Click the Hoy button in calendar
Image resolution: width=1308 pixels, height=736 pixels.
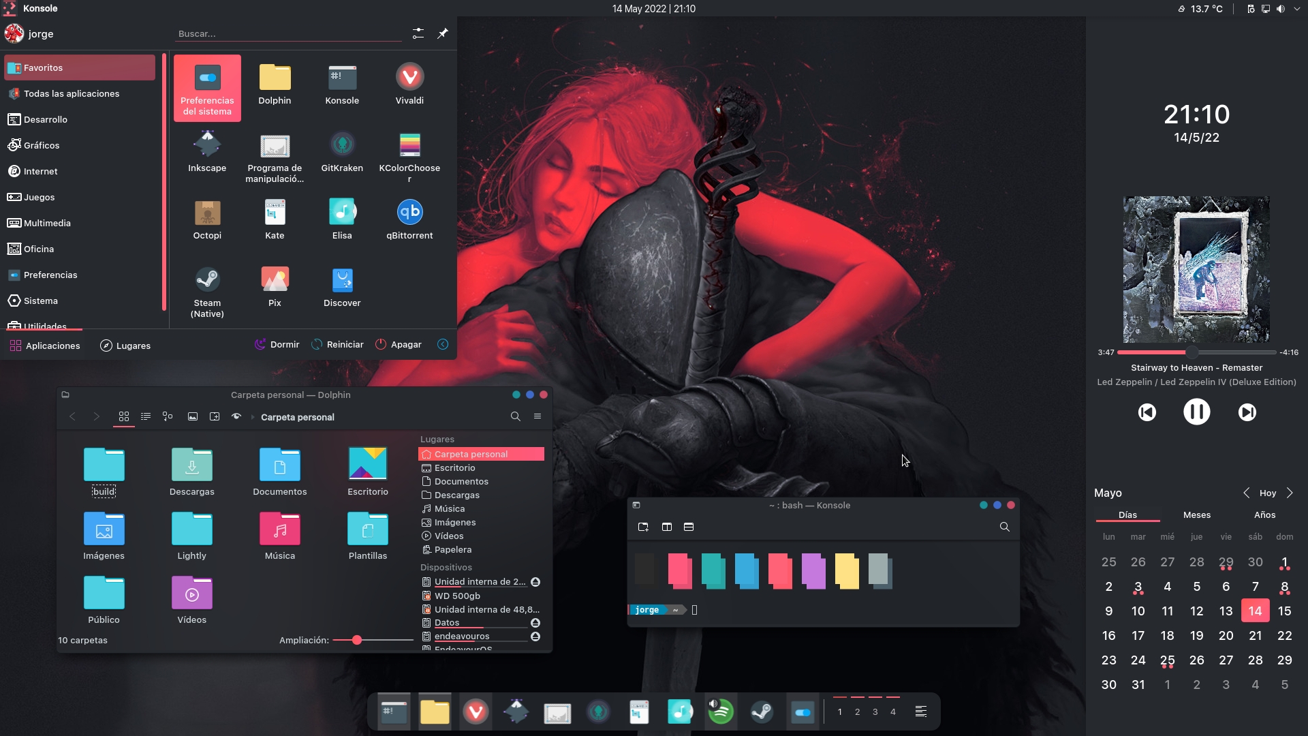(x=1268, y=493)
